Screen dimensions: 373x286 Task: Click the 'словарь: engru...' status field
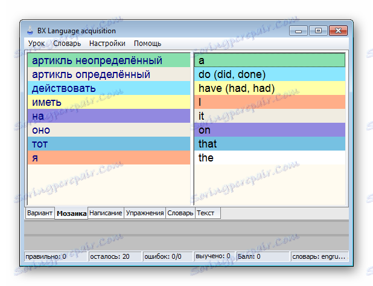click(x=319, y=256)
